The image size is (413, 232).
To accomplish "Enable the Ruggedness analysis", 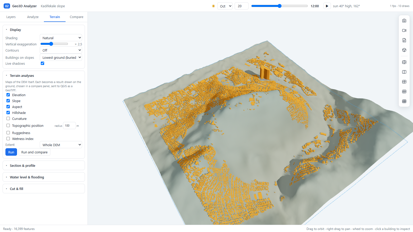I will coord(8,133).
